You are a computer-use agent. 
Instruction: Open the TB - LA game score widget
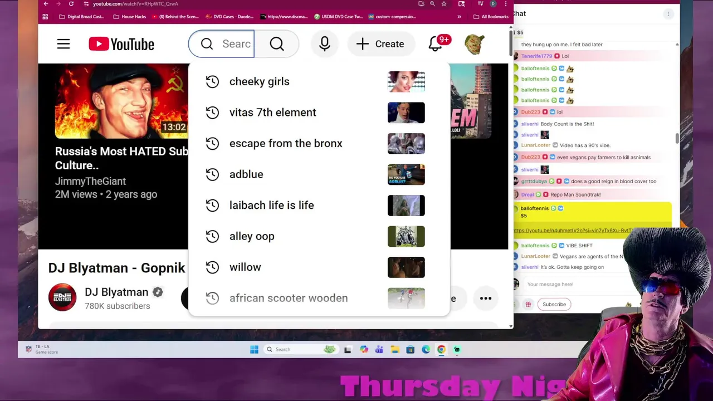tap(42, 349)
